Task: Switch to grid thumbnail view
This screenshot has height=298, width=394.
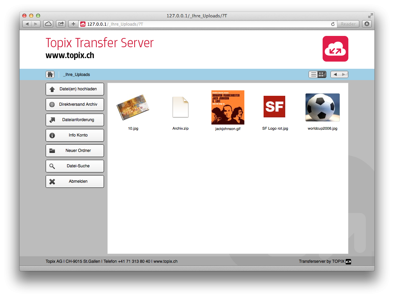Action: 322,74
